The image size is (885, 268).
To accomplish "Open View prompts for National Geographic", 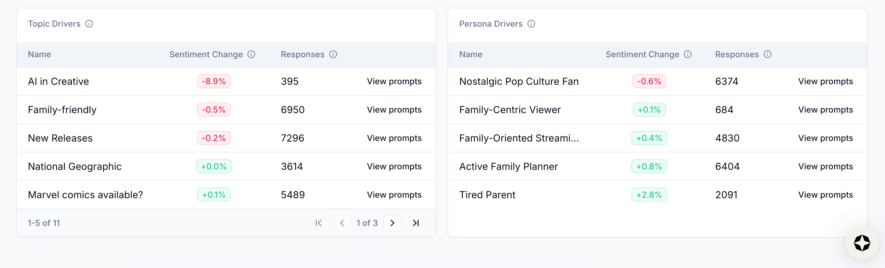I will click(x=394, y=167).
